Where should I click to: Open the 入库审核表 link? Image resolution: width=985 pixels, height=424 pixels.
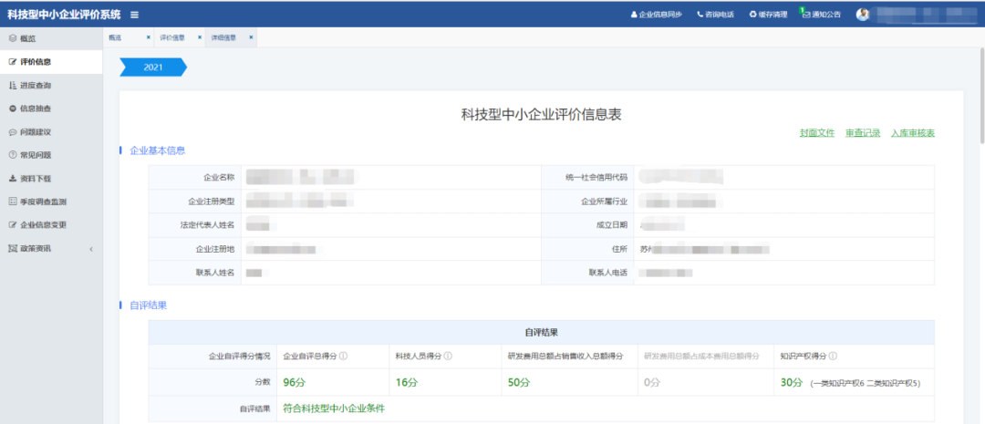913,133
